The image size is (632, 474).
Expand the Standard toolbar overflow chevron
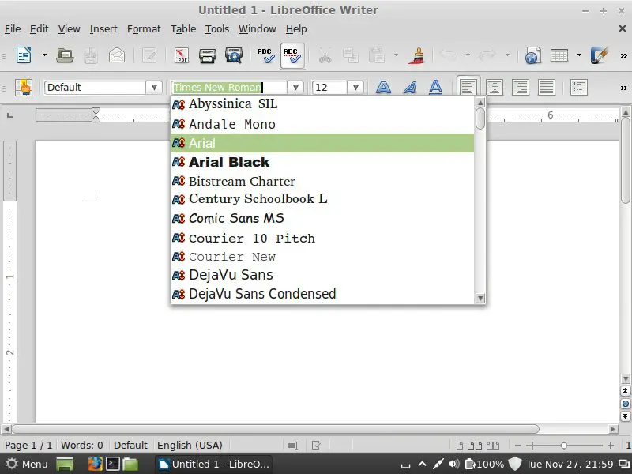(623, 55)
